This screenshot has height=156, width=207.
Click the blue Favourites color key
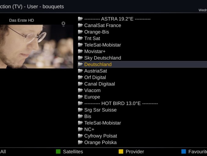(183, 151)
